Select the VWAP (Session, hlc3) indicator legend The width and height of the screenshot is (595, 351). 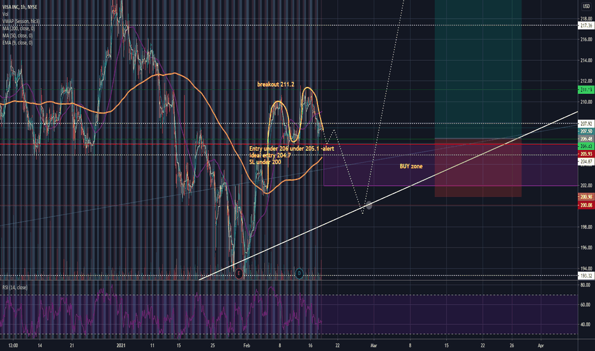[21, 21]
